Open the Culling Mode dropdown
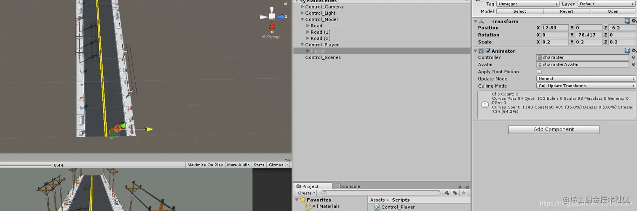 tap(586, 86)
